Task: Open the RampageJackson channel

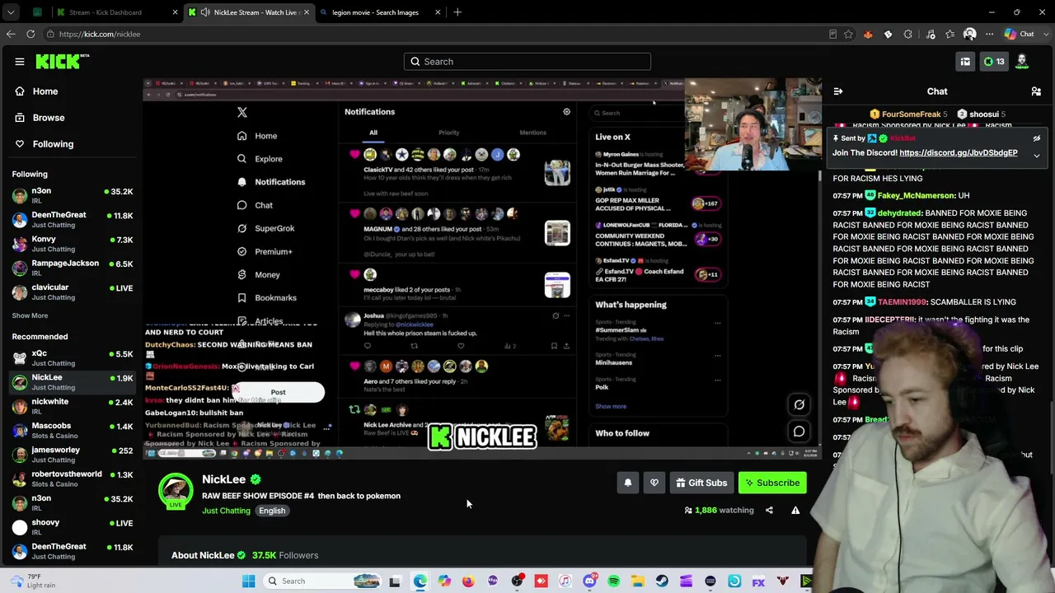Action: (x=72, y=268)
